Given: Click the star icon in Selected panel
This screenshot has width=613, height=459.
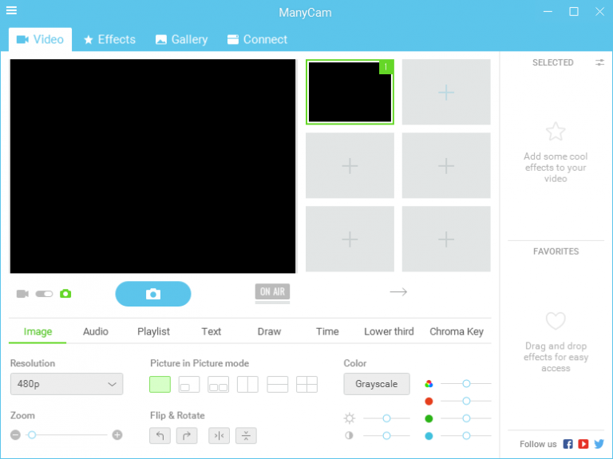Looking at the screenshot, I should (x=556, y=132).
